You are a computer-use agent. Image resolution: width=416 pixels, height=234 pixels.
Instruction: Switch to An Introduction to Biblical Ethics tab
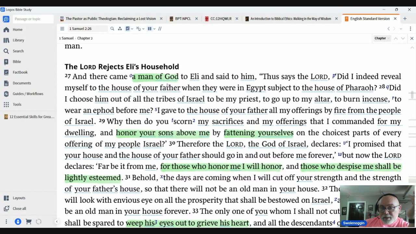pos(290,19)
